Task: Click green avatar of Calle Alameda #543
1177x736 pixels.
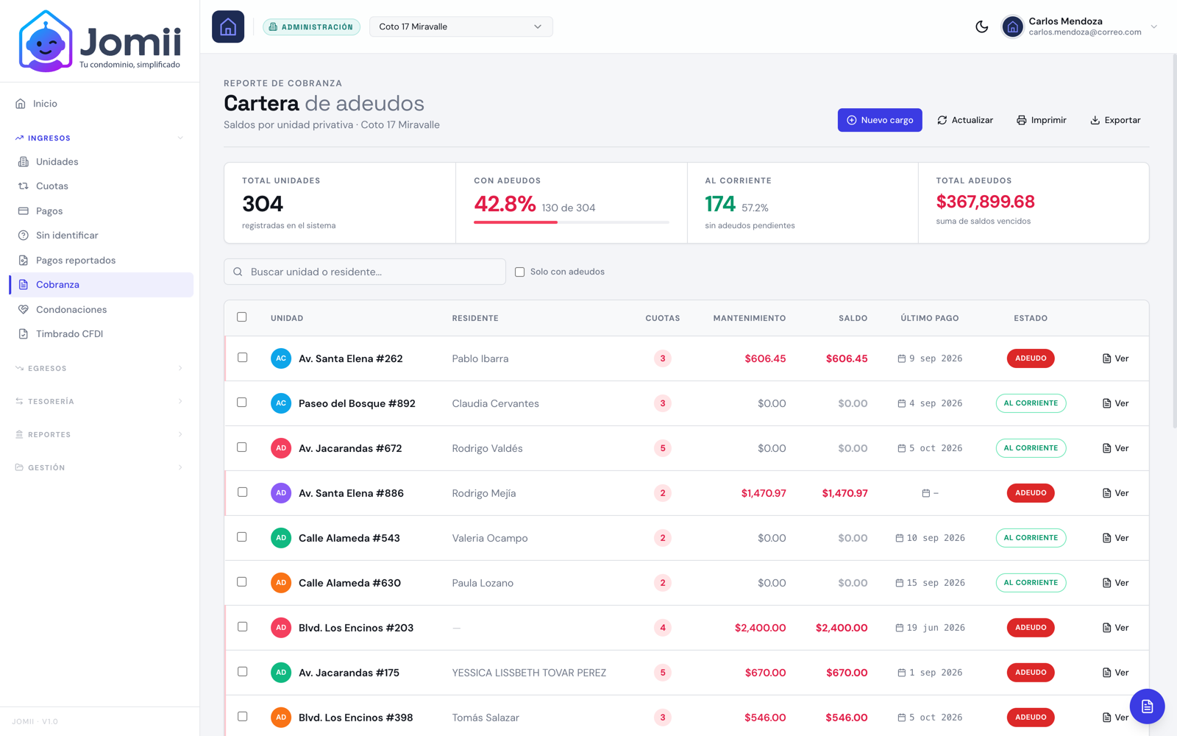Action: pyautogui.click(x=281, y=538)
